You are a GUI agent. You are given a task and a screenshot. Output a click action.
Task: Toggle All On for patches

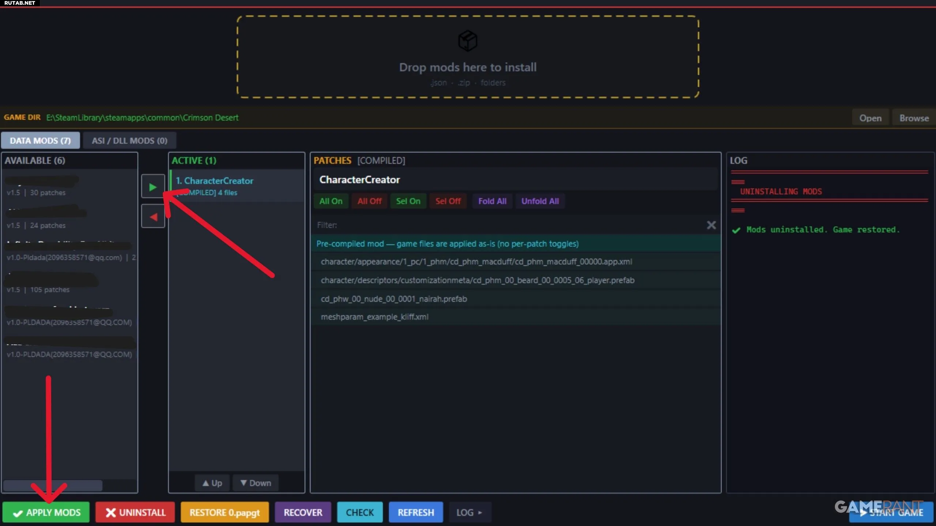point(331,201)
